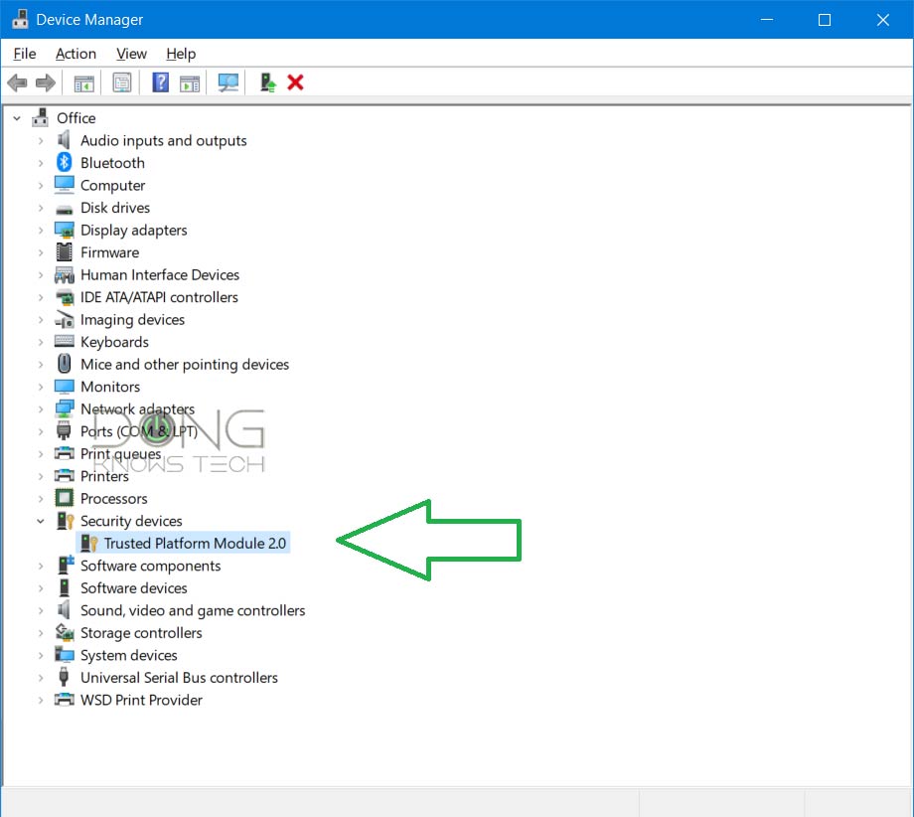914x817 pixels.
Task: Click the Forward arrow toolbar icon
Action: (46, 82)
